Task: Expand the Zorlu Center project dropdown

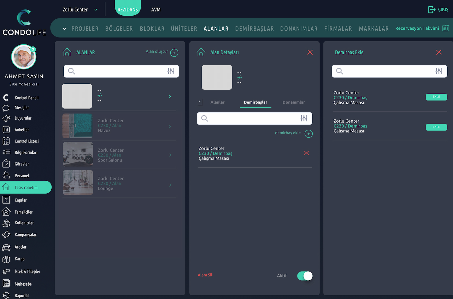Action: pos(95,10)
